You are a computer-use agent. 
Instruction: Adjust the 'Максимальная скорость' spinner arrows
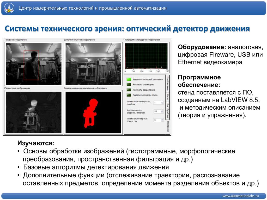pyautogui.click(x=162, y=111)
